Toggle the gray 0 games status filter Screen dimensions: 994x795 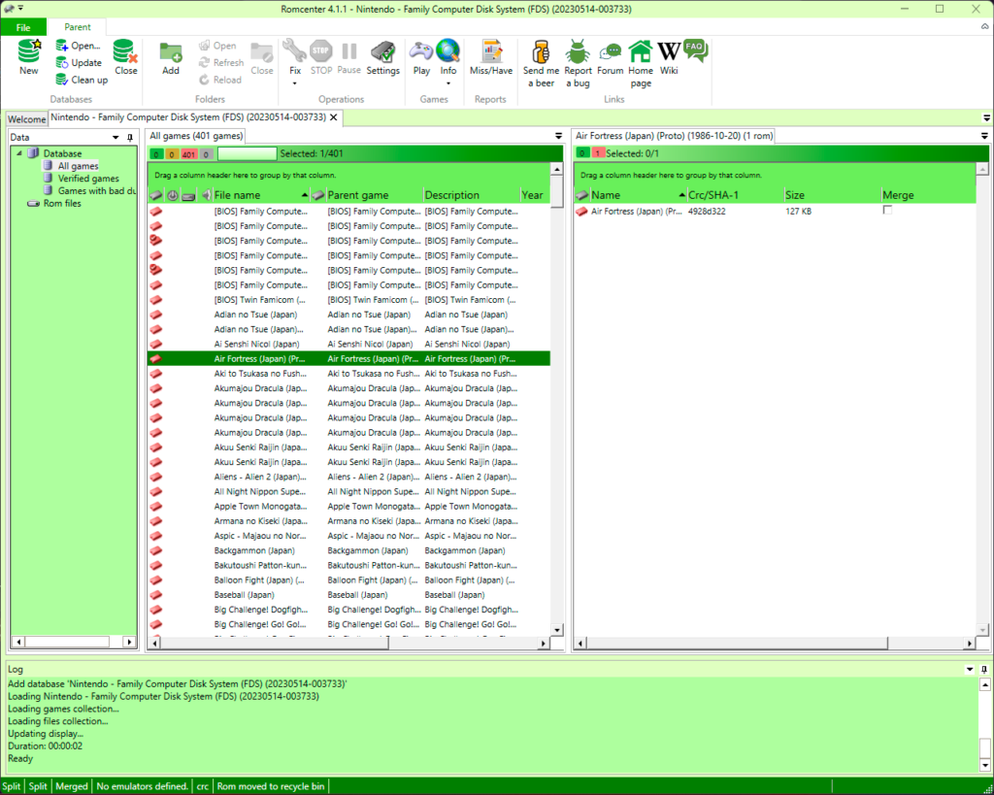(206, 154)
